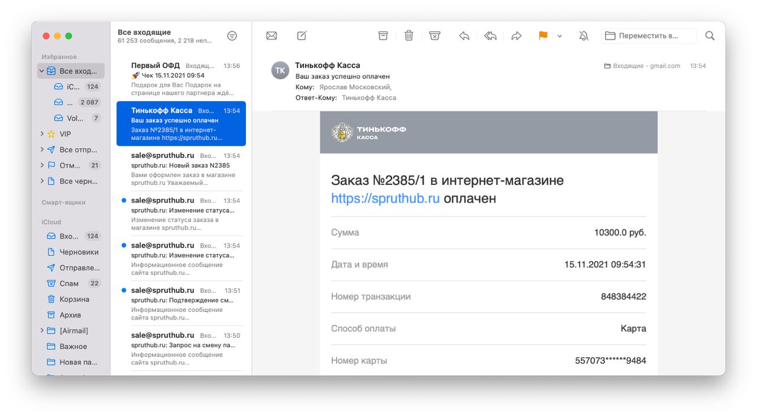Image resolution: width=757 pixels, height=417 pixels.
Task: Delete message with trash icon
Action: point(409,36)
